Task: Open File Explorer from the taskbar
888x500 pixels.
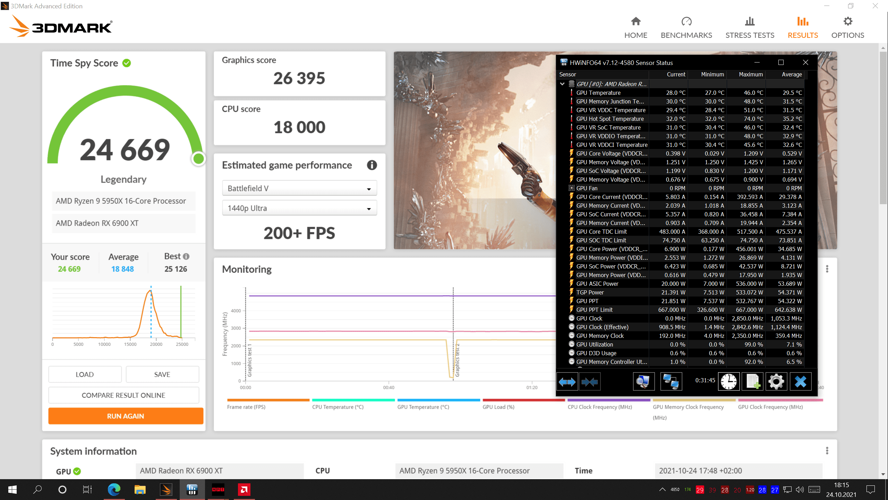Action: [140, 490]
